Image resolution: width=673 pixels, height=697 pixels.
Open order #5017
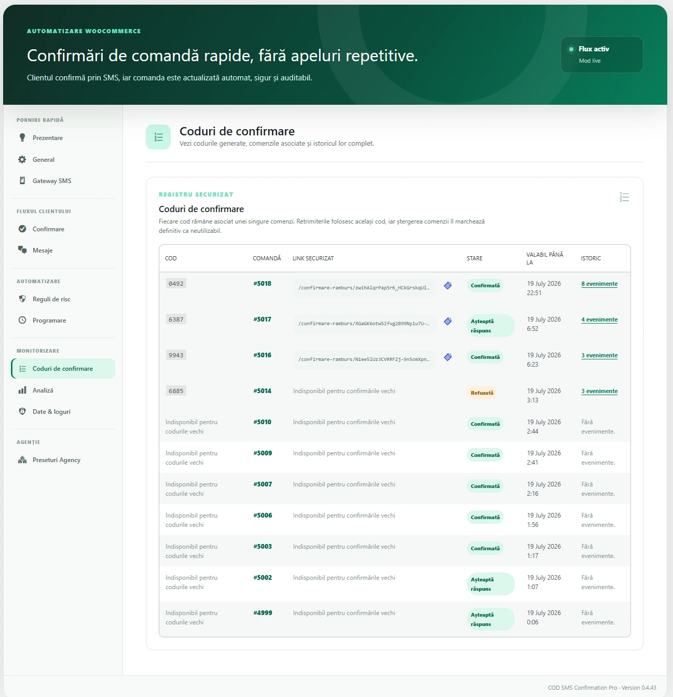click(x=263, y=319)
